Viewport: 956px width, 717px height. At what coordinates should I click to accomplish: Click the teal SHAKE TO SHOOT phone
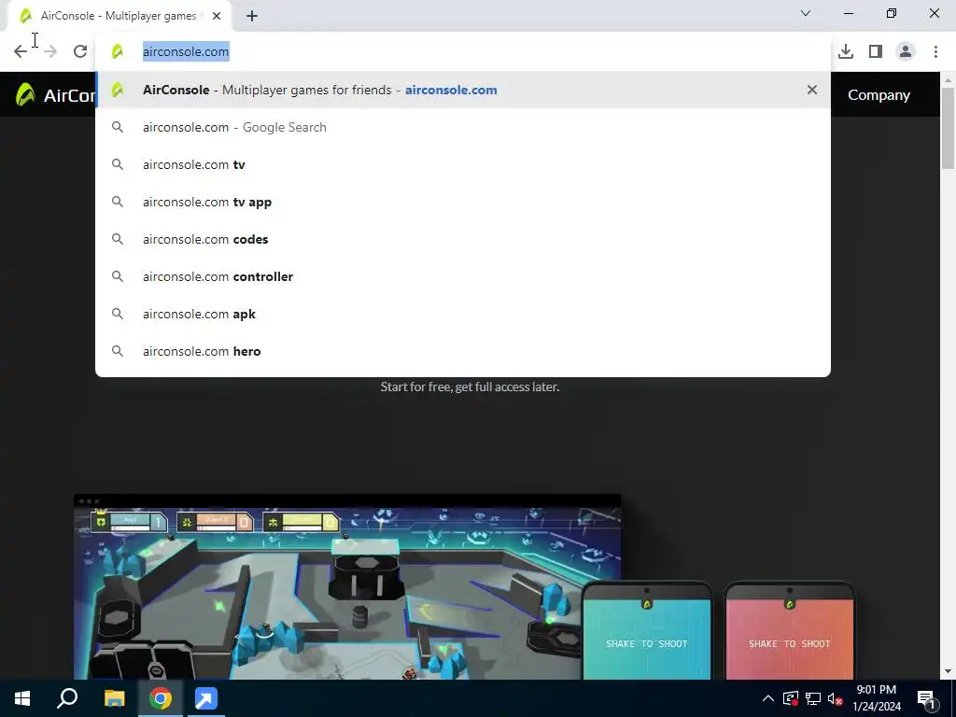pos(647,631)
